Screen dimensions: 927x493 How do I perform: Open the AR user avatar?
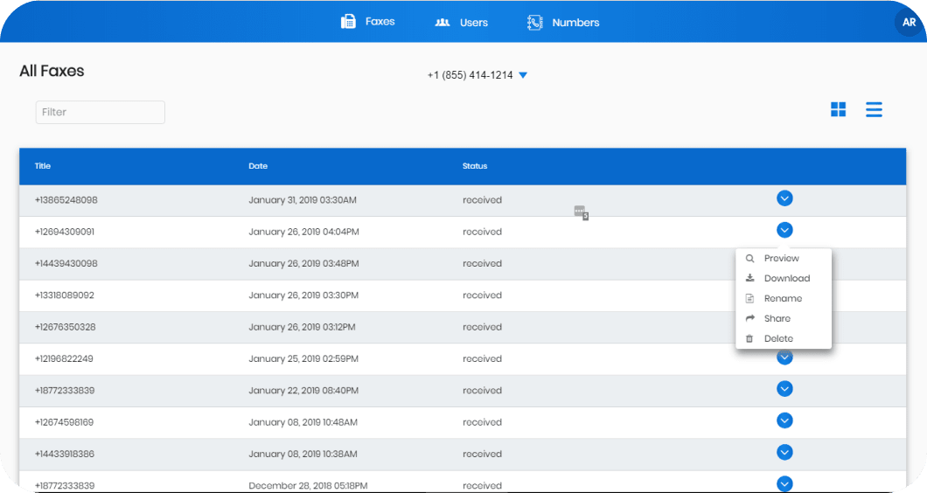point(909,23)
